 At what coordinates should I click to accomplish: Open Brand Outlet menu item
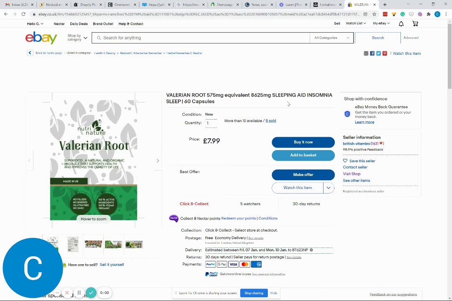pyautogui.click(x=103, y=24)
